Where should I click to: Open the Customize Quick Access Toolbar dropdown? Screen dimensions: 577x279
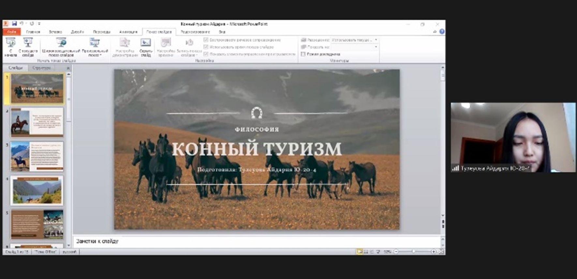tap(39, 24)
